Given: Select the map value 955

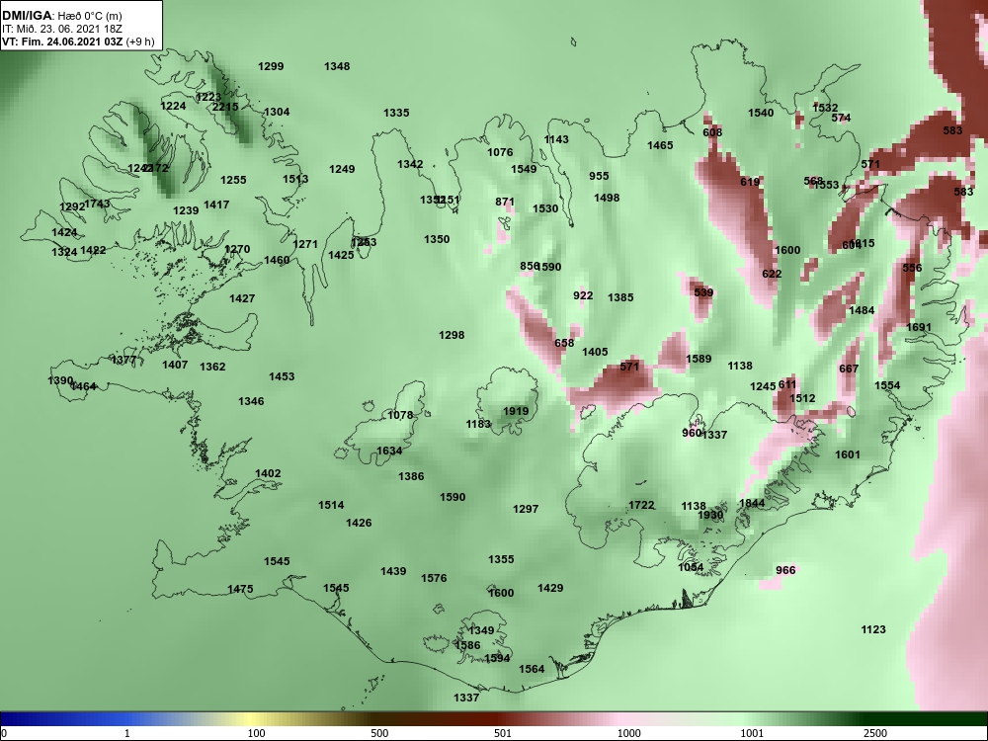Looking at the screenshot, I should pyautogui.click(x=600, y=176).
